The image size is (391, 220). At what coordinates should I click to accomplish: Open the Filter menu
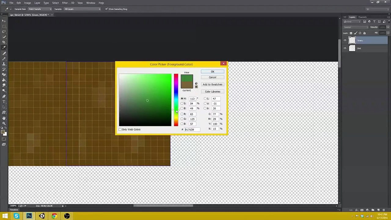(65, 3)
